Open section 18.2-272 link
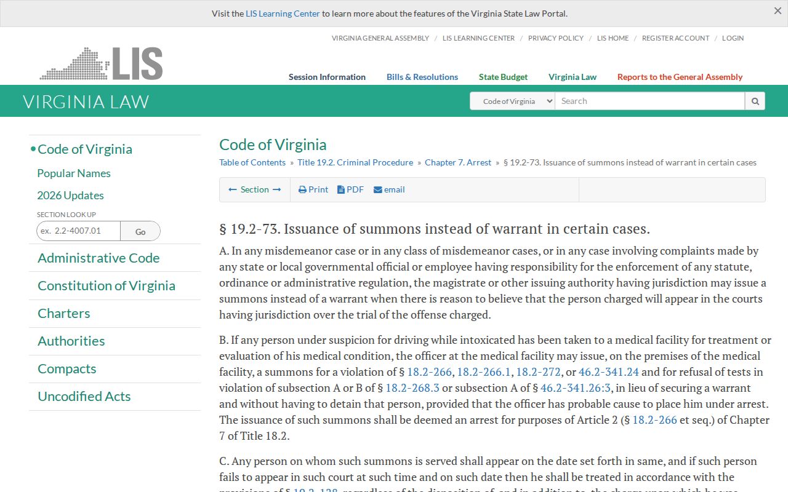788x492 pixels. click(x=539, y=371)
